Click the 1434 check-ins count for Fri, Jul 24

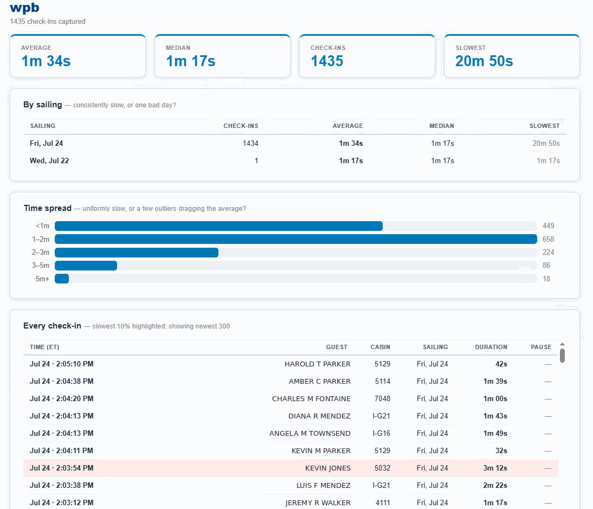click(250, 143)
